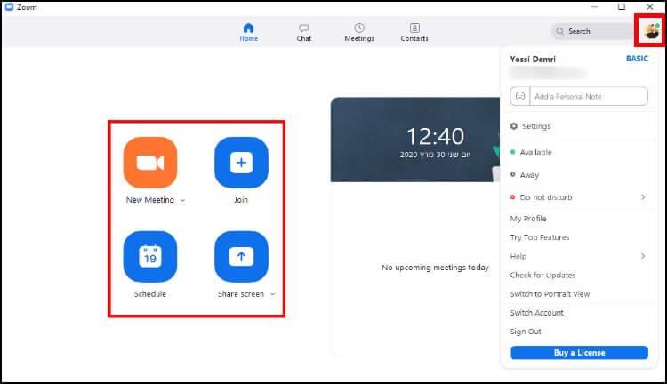Viewport: 667px width, 384px height.
Task: Go to the Home tab
Action: point(248,32)
